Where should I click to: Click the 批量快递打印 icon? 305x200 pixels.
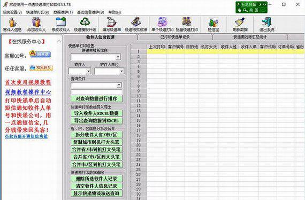(x=187, y=24)
